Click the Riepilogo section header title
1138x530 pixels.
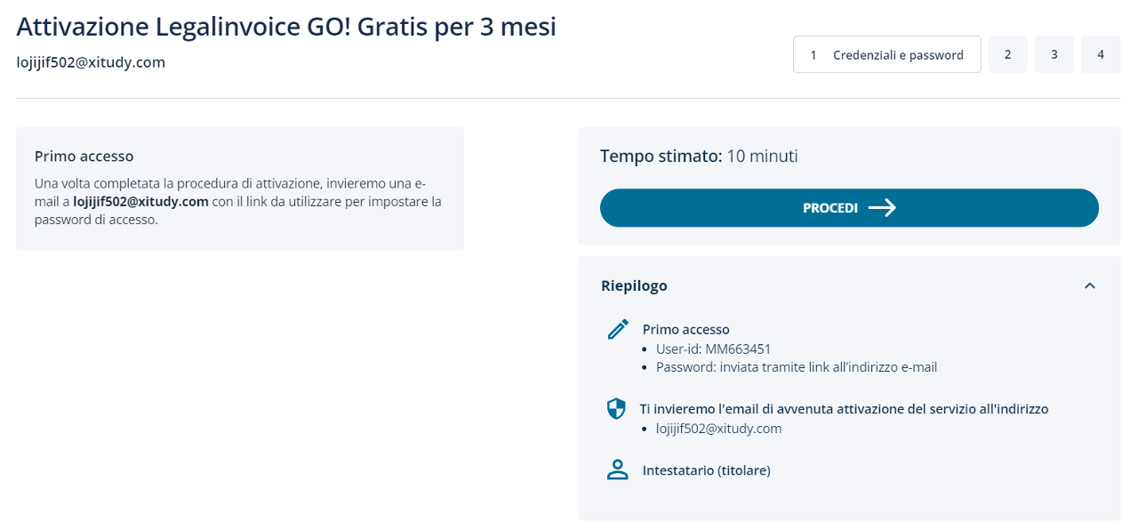tap(634, 285)
